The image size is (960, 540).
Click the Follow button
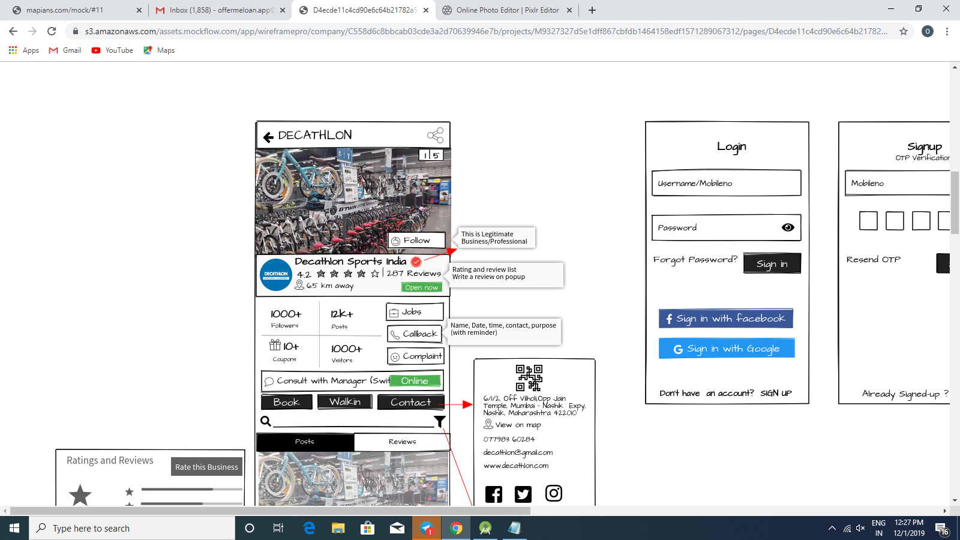click(416, 241)
